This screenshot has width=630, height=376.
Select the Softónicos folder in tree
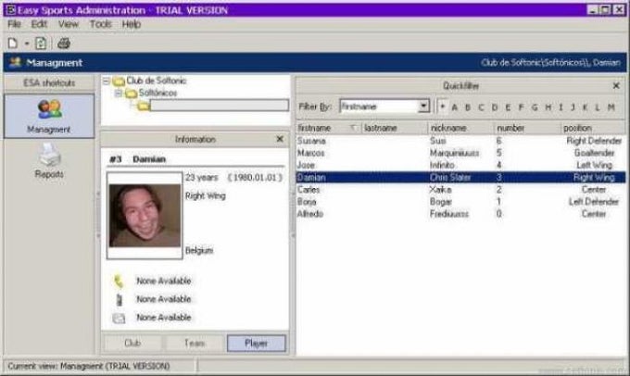[151, 94]
